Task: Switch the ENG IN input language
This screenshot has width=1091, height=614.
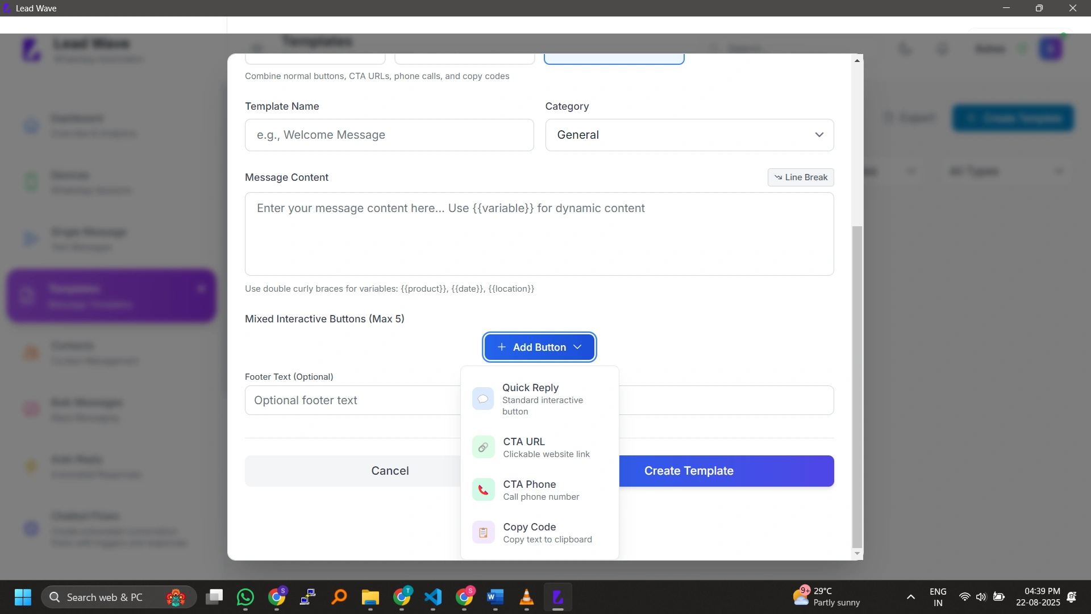Action: (938, 597)
